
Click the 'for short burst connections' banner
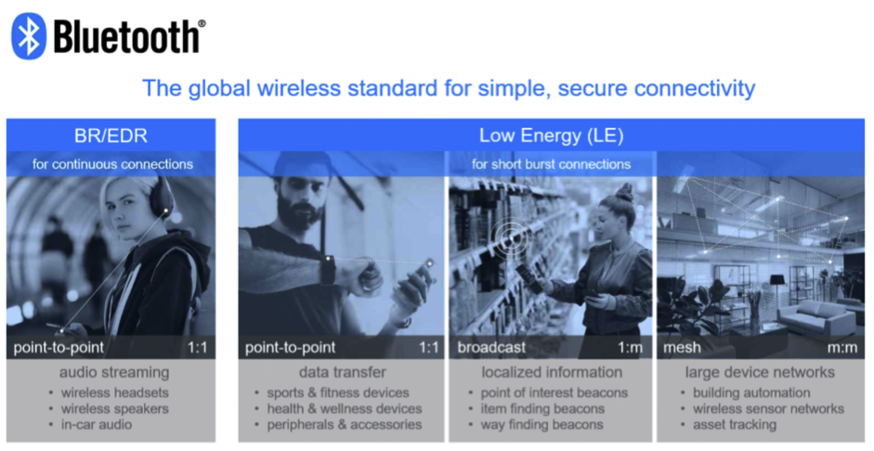click(x=551, y=164)
